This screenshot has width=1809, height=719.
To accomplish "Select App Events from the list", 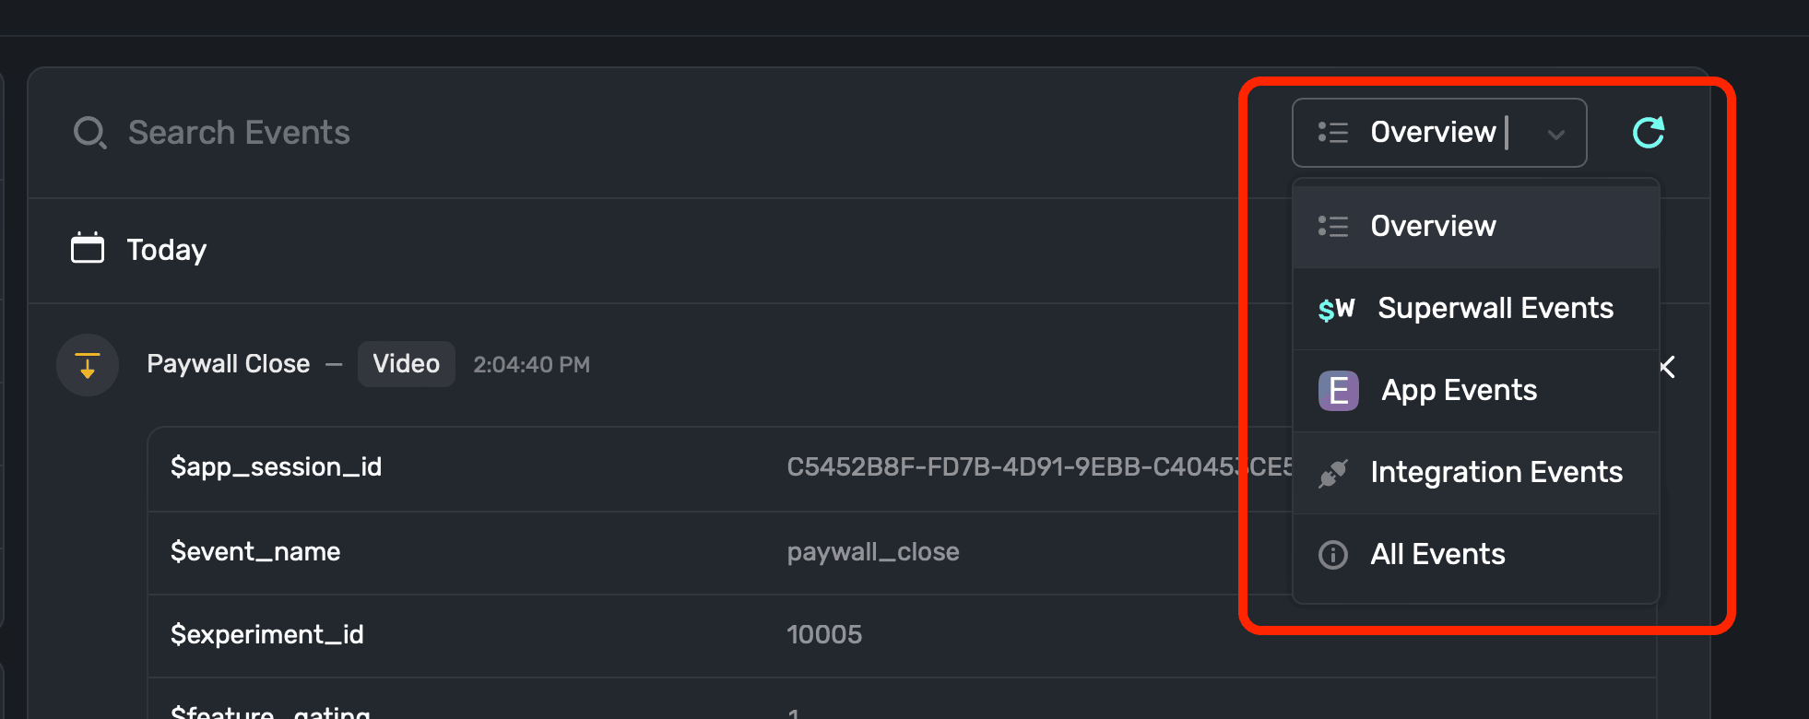I will [1476, 391].
